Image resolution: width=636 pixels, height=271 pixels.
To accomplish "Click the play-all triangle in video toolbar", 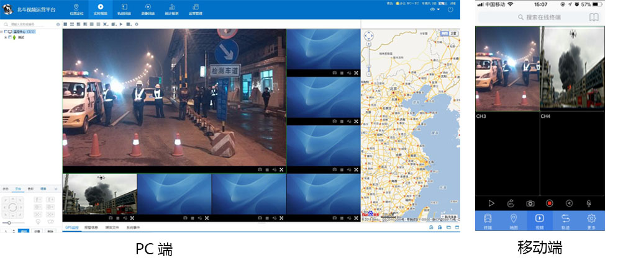I will [121, 24].
